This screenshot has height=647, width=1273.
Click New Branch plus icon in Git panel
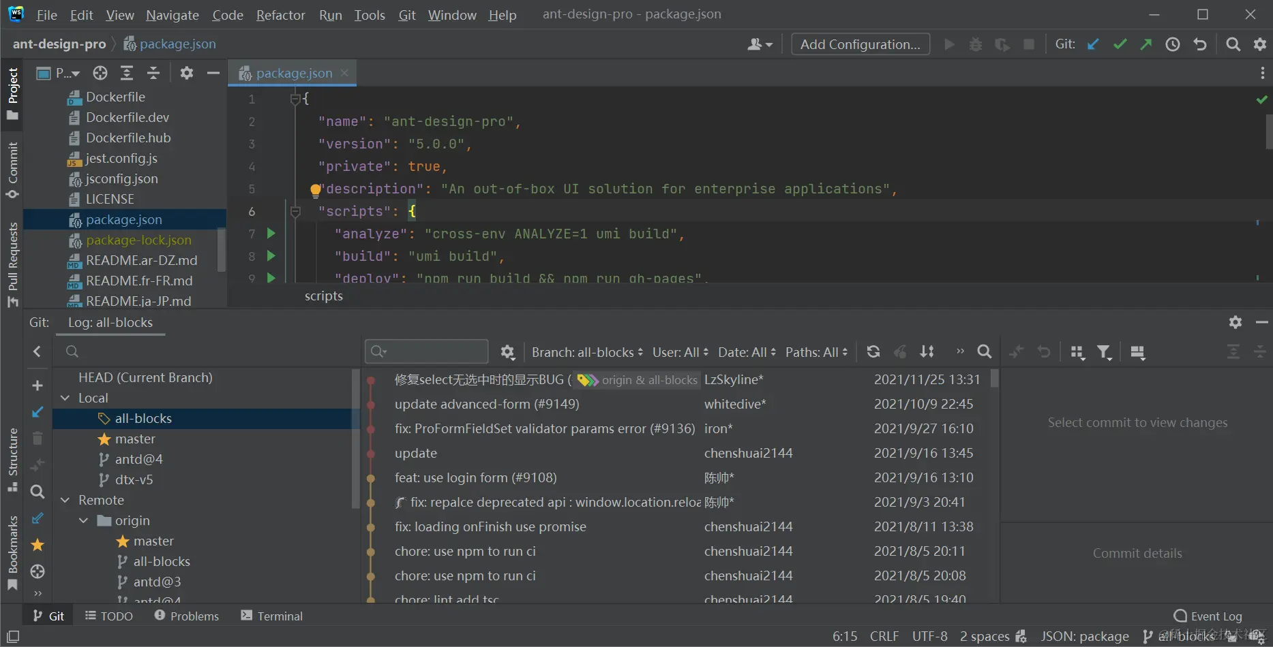pyautogui.click(x=38, y=385)
